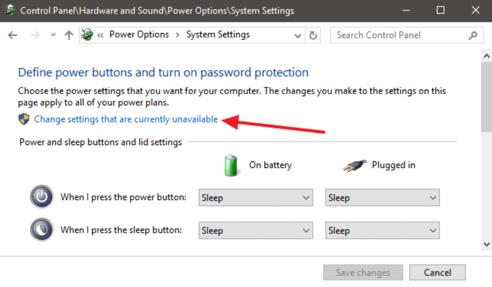The width and height of the screenshot is (492, 287).
Task: Click the Forward navigation arrow
Action: [35, 35]
